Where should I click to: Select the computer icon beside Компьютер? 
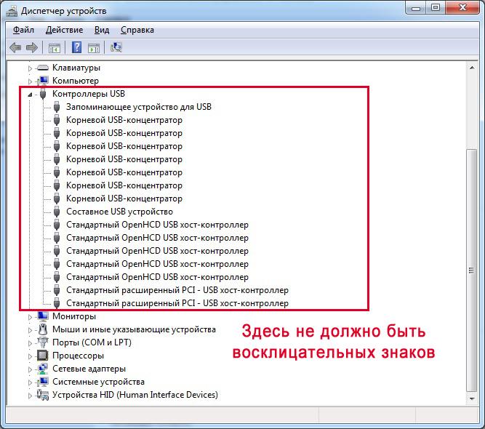point(43,81)
